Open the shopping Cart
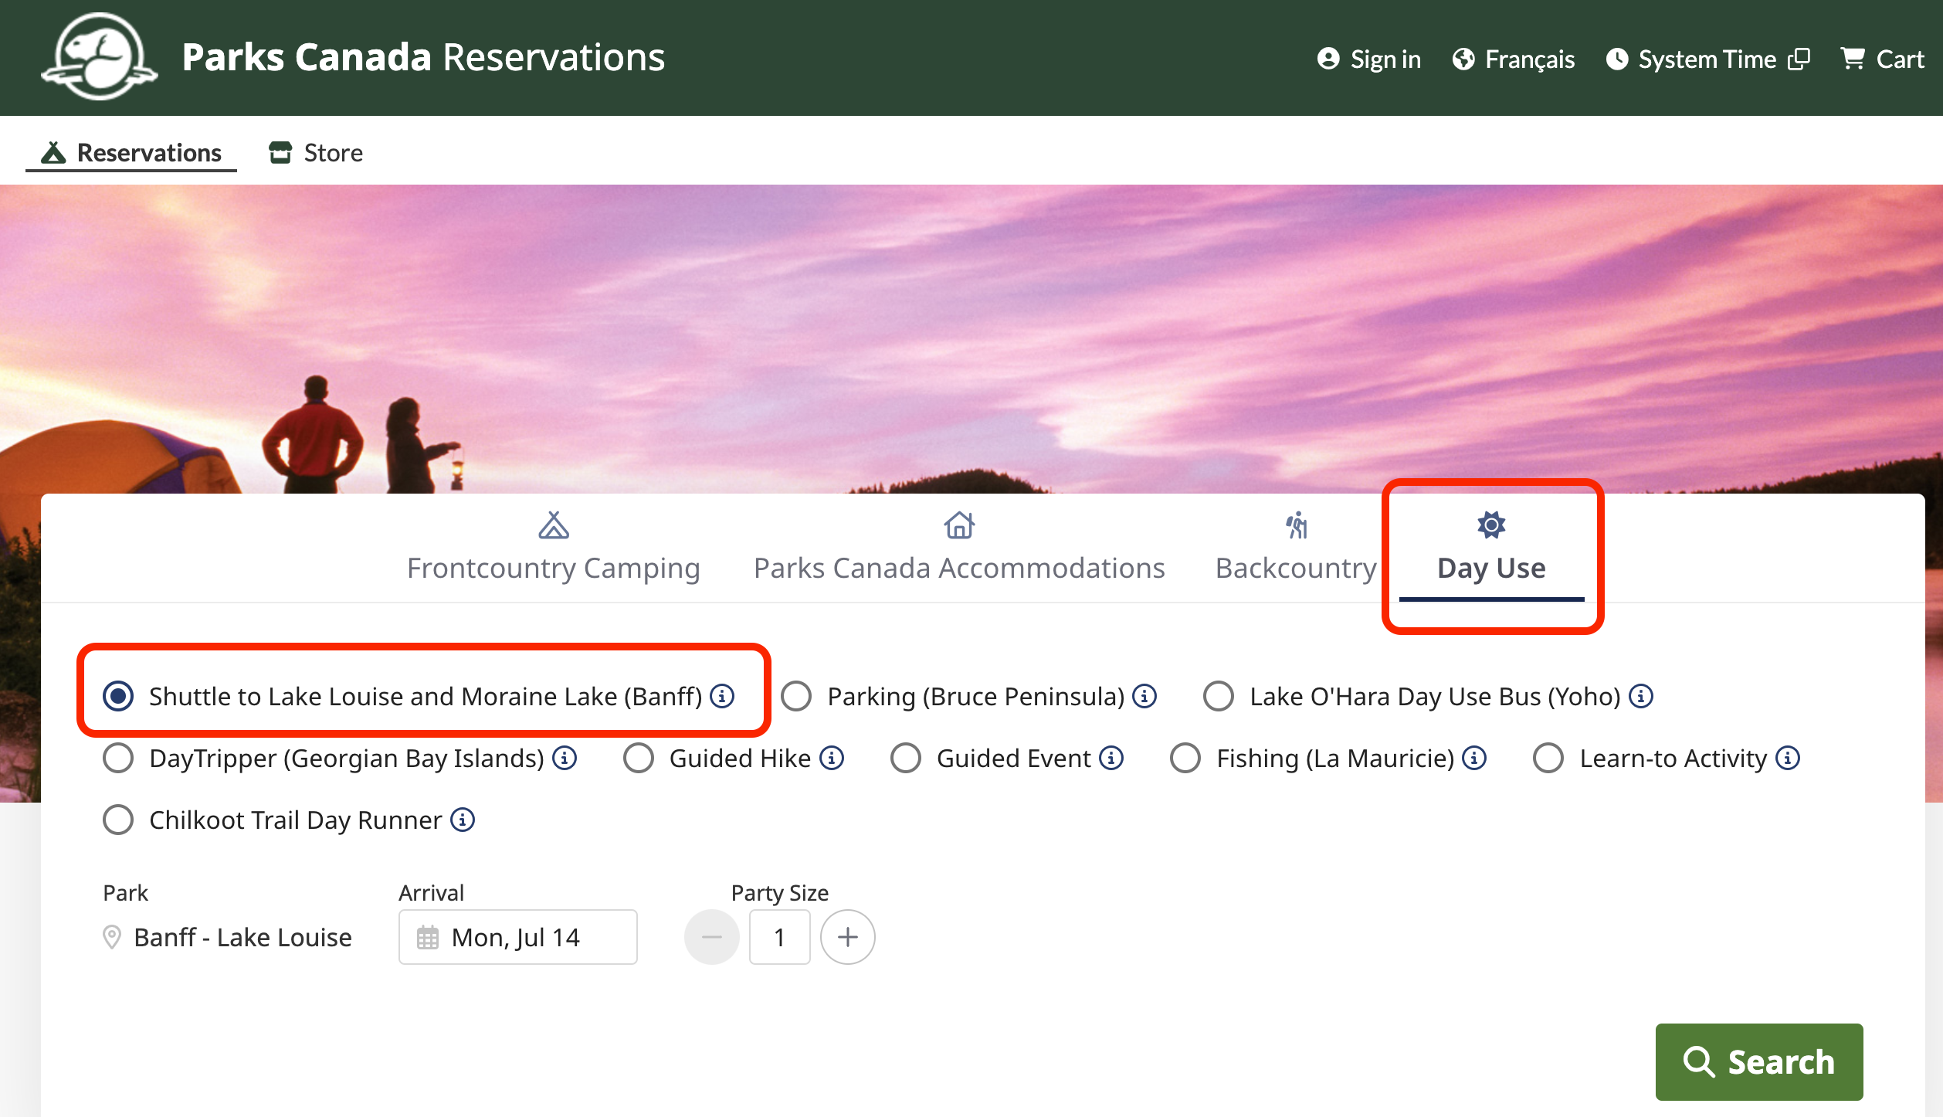1943x1117 pixels. tap(1882, 59)
